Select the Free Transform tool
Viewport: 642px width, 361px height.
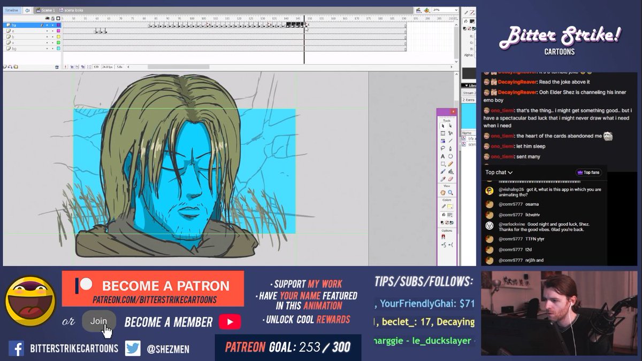point(442,133)
